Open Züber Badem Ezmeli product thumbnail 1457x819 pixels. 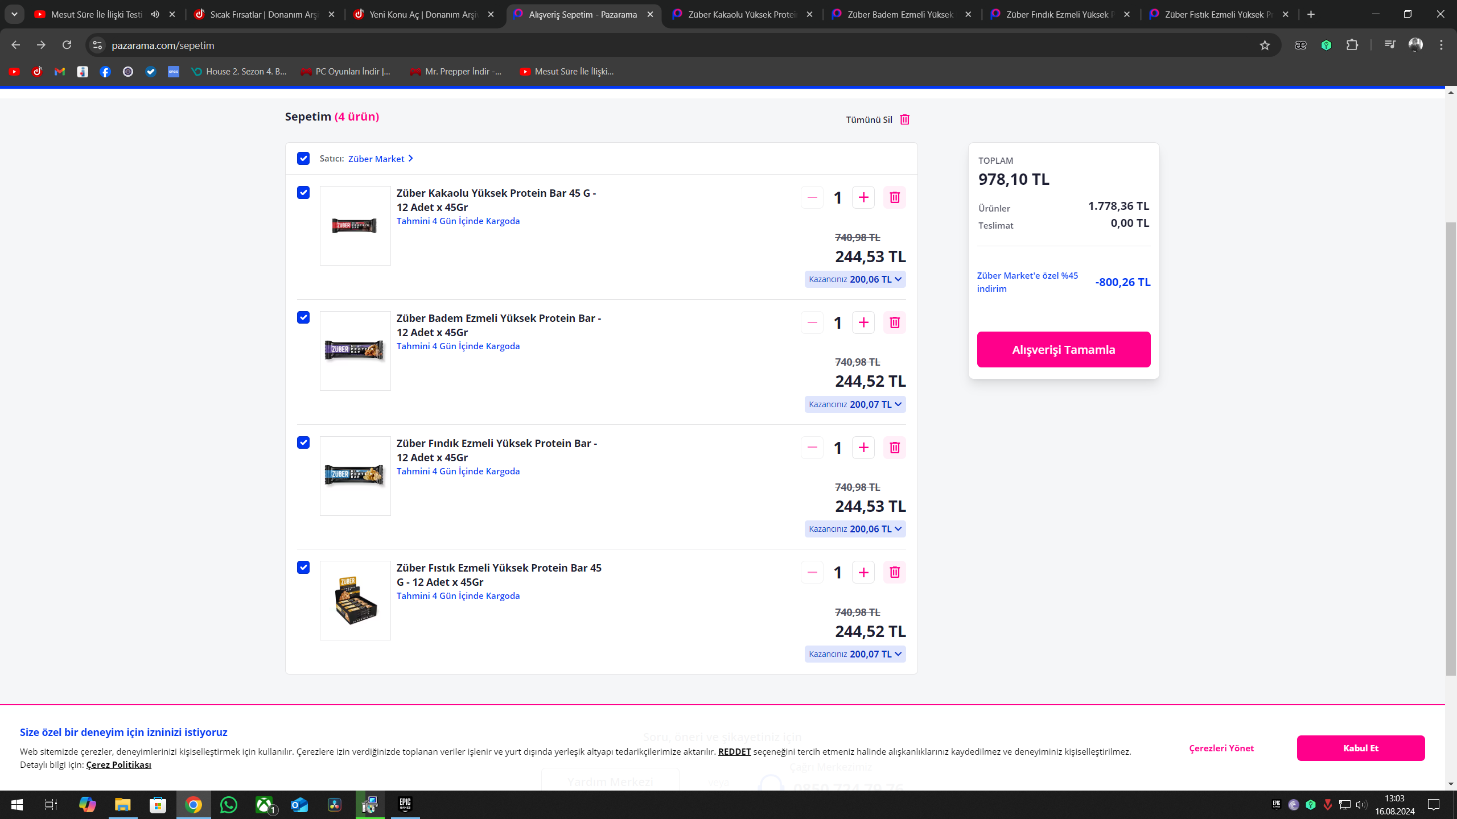click(x=355, y=351)
